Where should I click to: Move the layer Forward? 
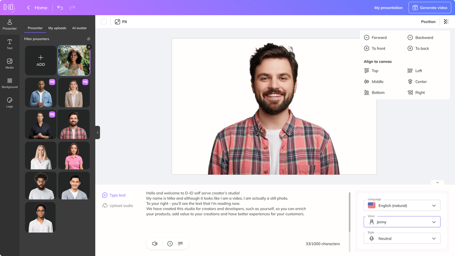point(375,37)
